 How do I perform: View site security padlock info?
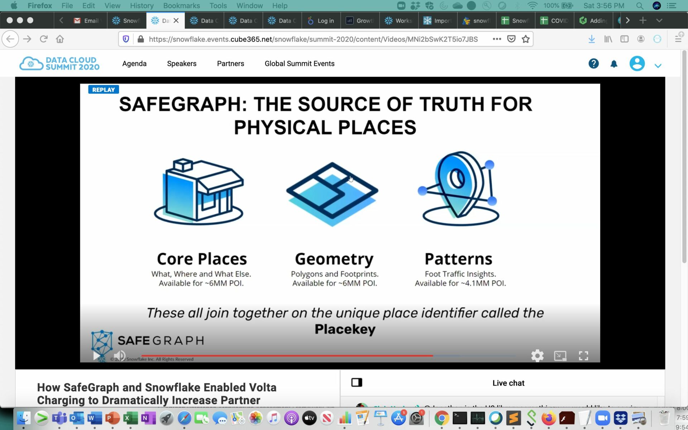tap(141, 39)
